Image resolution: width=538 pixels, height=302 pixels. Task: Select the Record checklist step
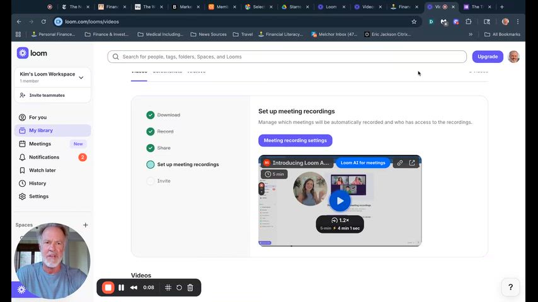click(x=160, y=131)
